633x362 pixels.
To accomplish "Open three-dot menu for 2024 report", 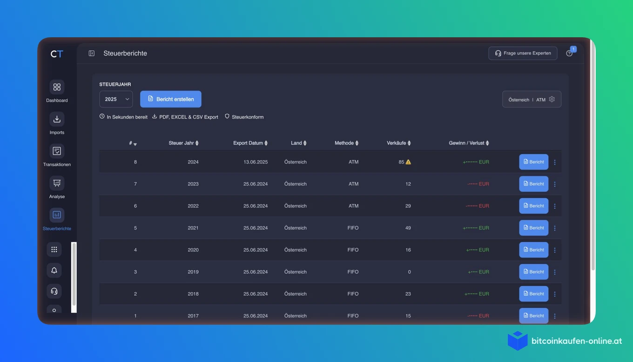I will (x=554, y=162).
